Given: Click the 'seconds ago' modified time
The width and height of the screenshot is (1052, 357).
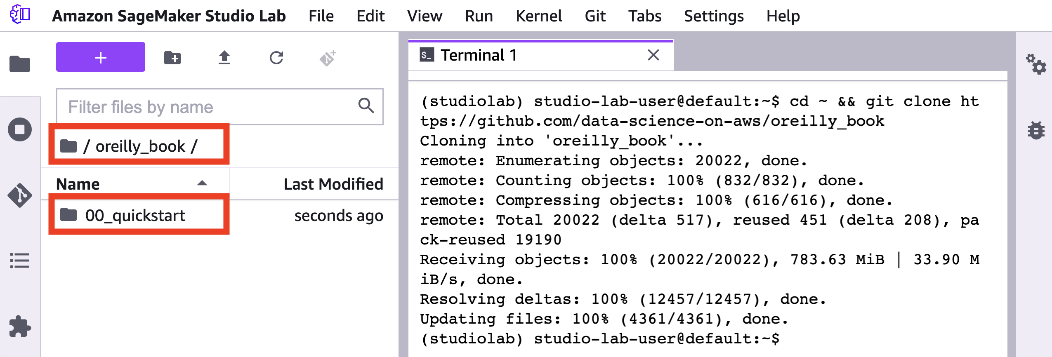Looking at the screenshot, I should 339,216.
